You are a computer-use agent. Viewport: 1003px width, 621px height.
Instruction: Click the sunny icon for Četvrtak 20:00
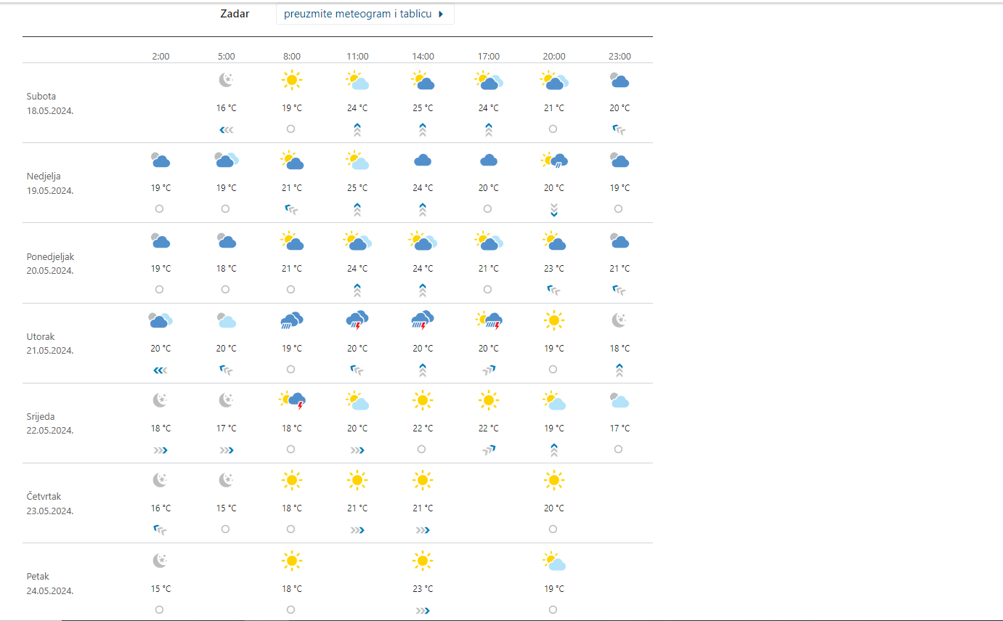tap(554, 480)
